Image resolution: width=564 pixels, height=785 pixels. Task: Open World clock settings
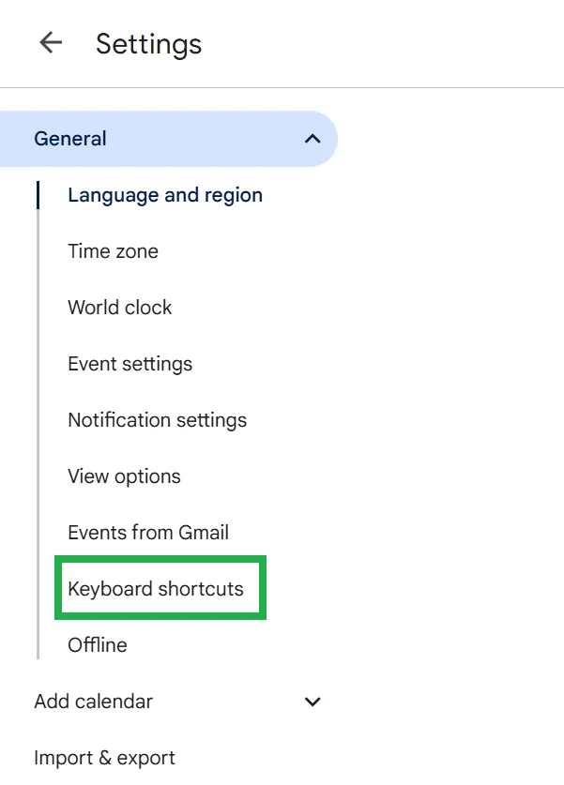click(x=120, y=308)
